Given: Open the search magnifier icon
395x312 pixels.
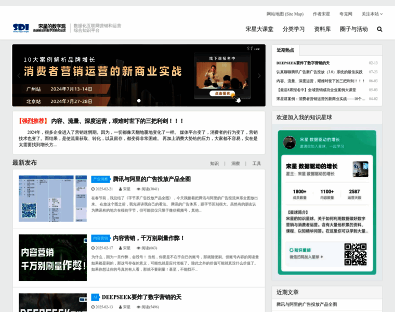Looking at the screenshot, I should (x=379, y=29).
